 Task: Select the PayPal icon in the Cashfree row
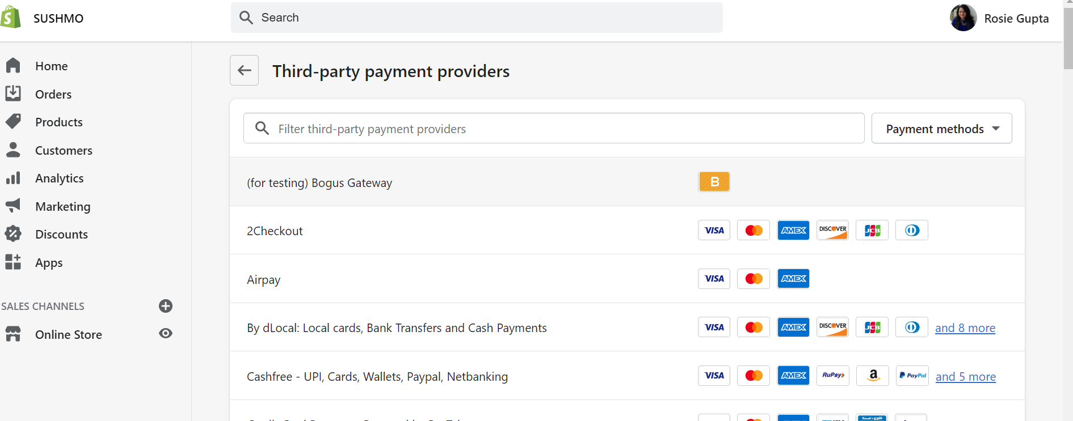click(x=912, y=375)
